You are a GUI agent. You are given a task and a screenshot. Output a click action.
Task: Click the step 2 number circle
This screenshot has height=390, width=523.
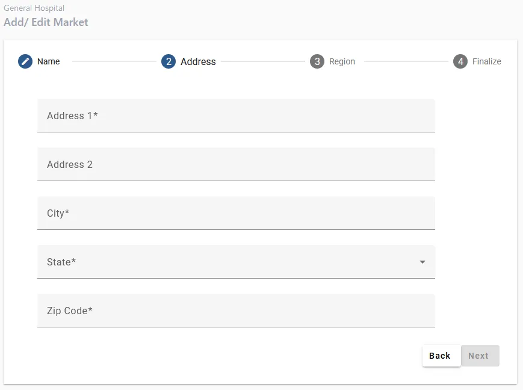(x=169, y=61)
